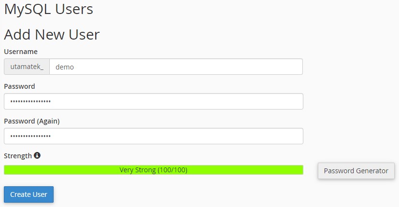Viewport: 399px width, 207px height.
Task: Click the Strength info icon
Action: [37, 155]
